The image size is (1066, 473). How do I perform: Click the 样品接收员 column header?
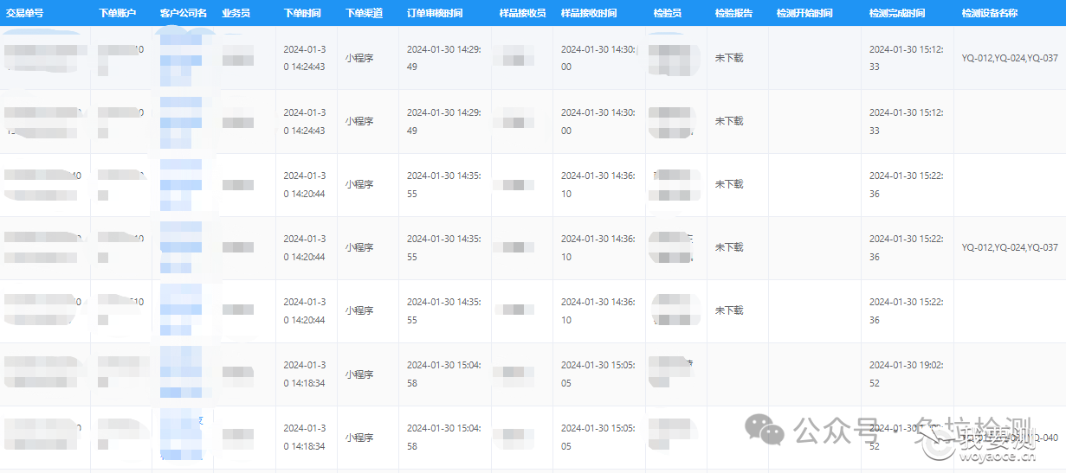tap(522, 14)
